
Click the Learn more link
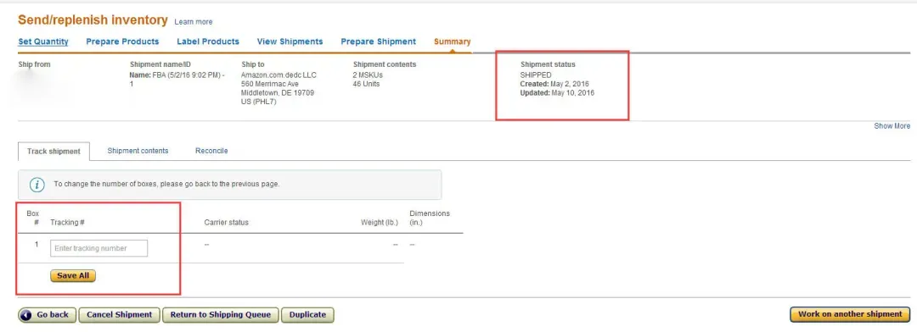click(194, 21)
